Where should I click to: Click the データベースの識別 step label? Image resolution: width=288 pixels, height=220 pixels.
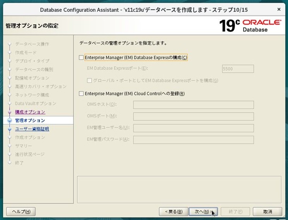(x=34, y=69)
